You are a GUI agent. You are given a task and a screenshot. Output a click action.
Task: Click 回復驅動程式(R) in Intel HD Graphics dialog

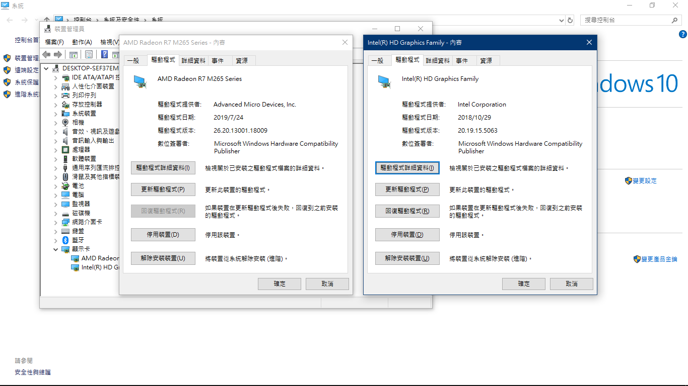point(407,211)
